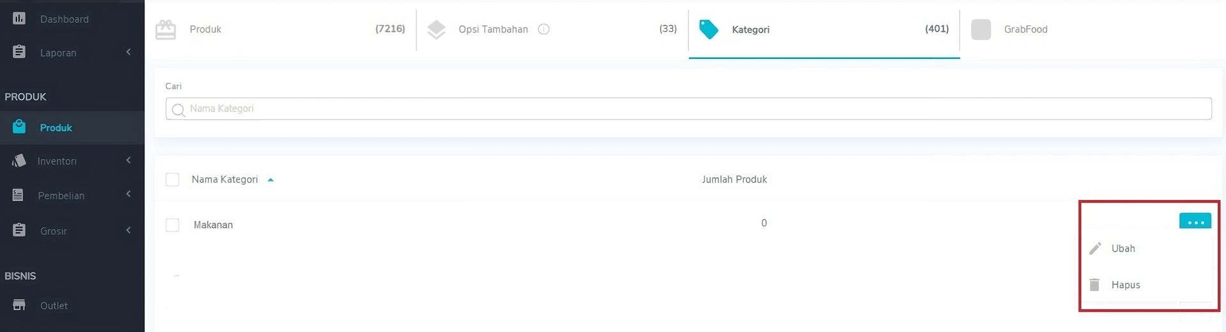Expand the Laporan submenu chevron
The image size is (1226, 332).
tap(128, 52)
